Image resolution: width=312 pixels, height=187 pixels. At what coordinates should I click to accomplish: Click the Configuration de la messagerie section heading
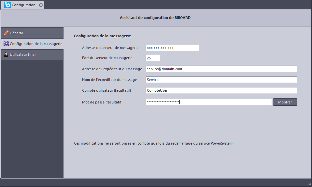click(x=102, y=36)
